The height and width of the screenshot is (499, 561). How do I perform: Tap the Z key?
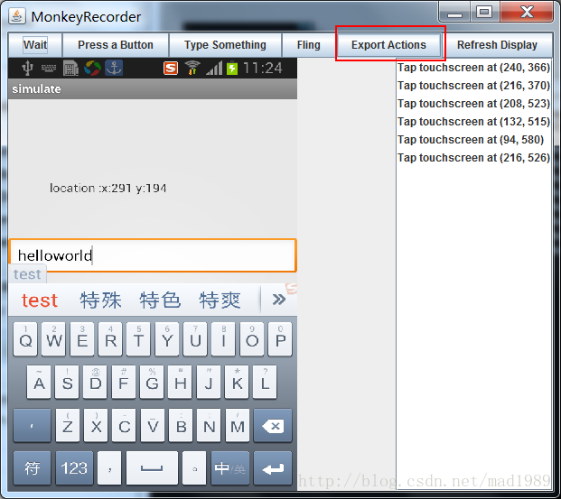coord(68,425)
